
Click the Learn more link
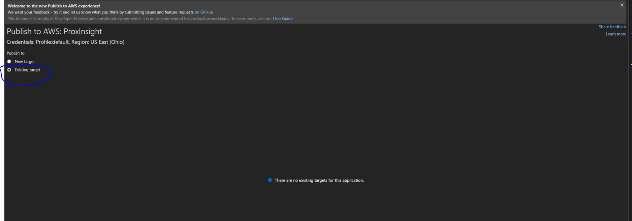pos(616,34)
